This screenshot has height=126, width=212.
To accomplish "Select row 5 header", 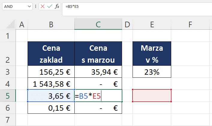I will (x=8, y=96).
